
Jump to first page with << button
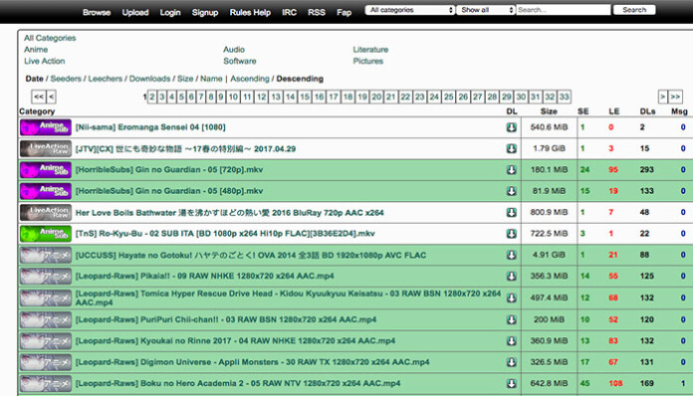click(39, 97)
